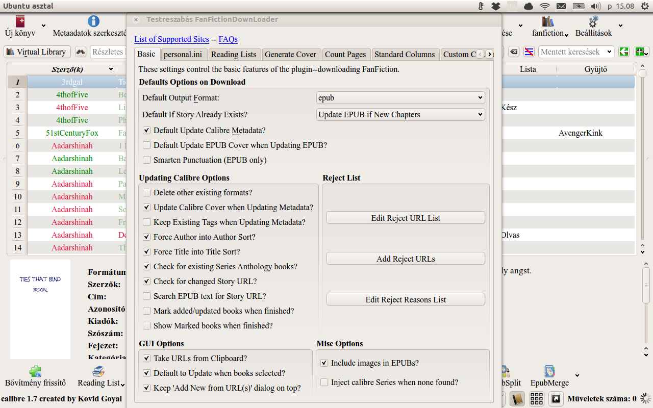Open the List of Supported Sites link
The image size is (653, 408).
[x=171, y=39]
